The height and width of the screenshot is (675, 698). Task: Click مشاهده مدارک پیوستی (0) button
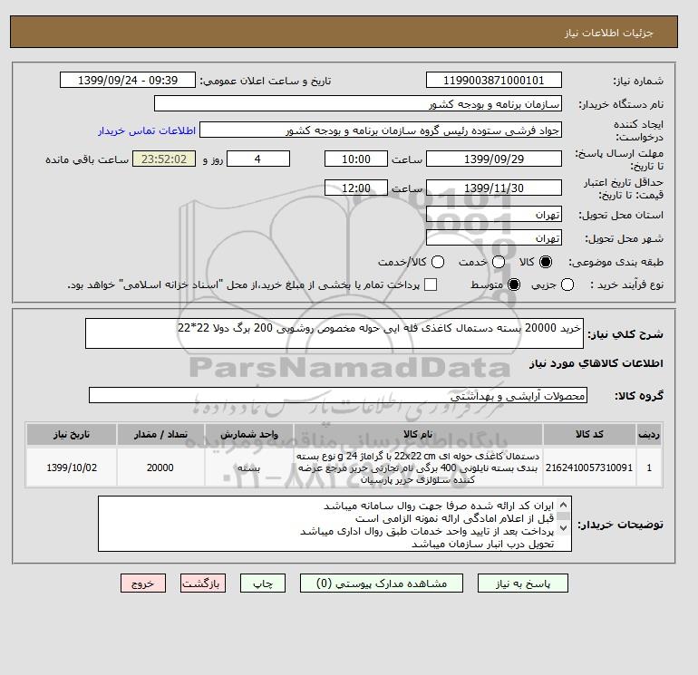point(382,583)
